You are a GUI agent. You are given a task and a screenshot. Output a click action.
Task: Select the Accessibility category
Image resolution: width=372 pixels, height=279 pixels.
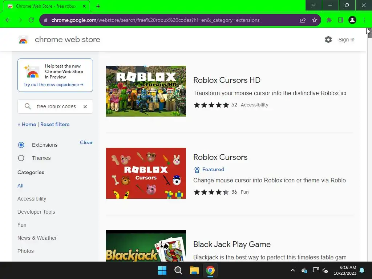click(32, 199)
